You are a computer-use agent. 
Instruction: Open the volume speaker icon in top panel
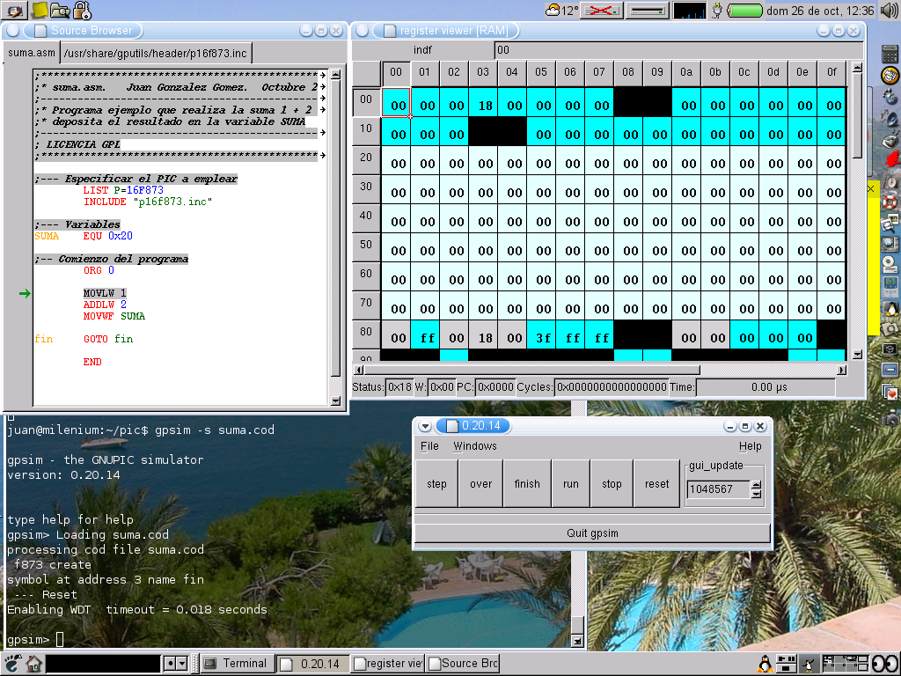coord(889,11)
